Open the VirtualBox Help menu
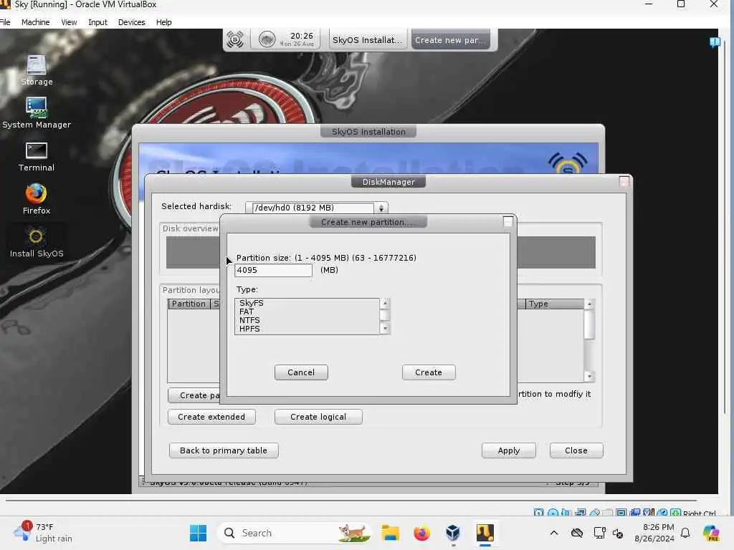This screenshot has height=550, width=734. pyautogui.click(x=164, y=22)
